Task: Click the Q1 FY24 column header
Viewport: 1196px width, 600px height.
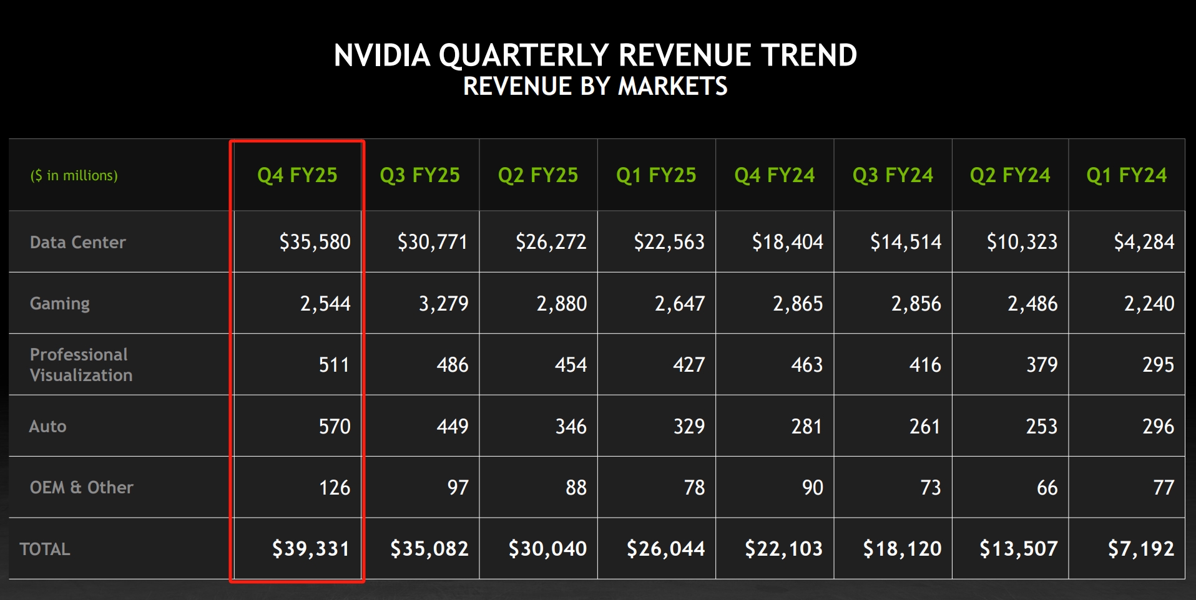Action: click(x=1126, y=175)
